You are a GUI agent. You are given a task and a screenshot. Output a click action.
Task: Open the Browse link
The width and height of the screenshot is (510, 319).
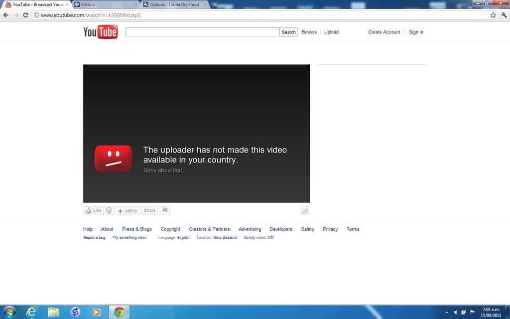(309, 32)
